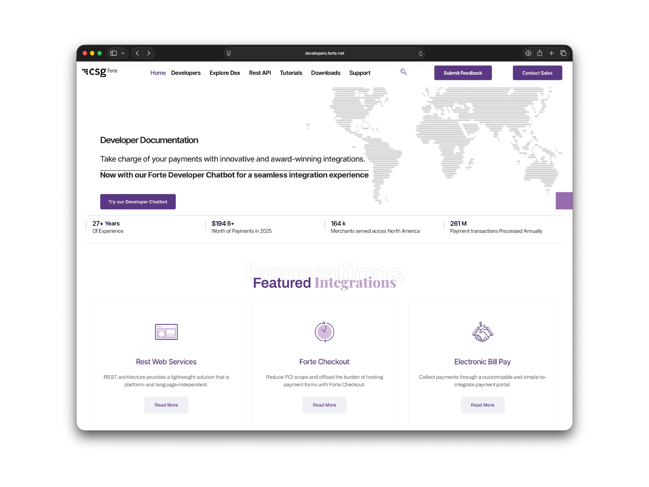Click the website settings icon in address bar
This screenshot has width=649, height=487.
click(x=229, y=53)
